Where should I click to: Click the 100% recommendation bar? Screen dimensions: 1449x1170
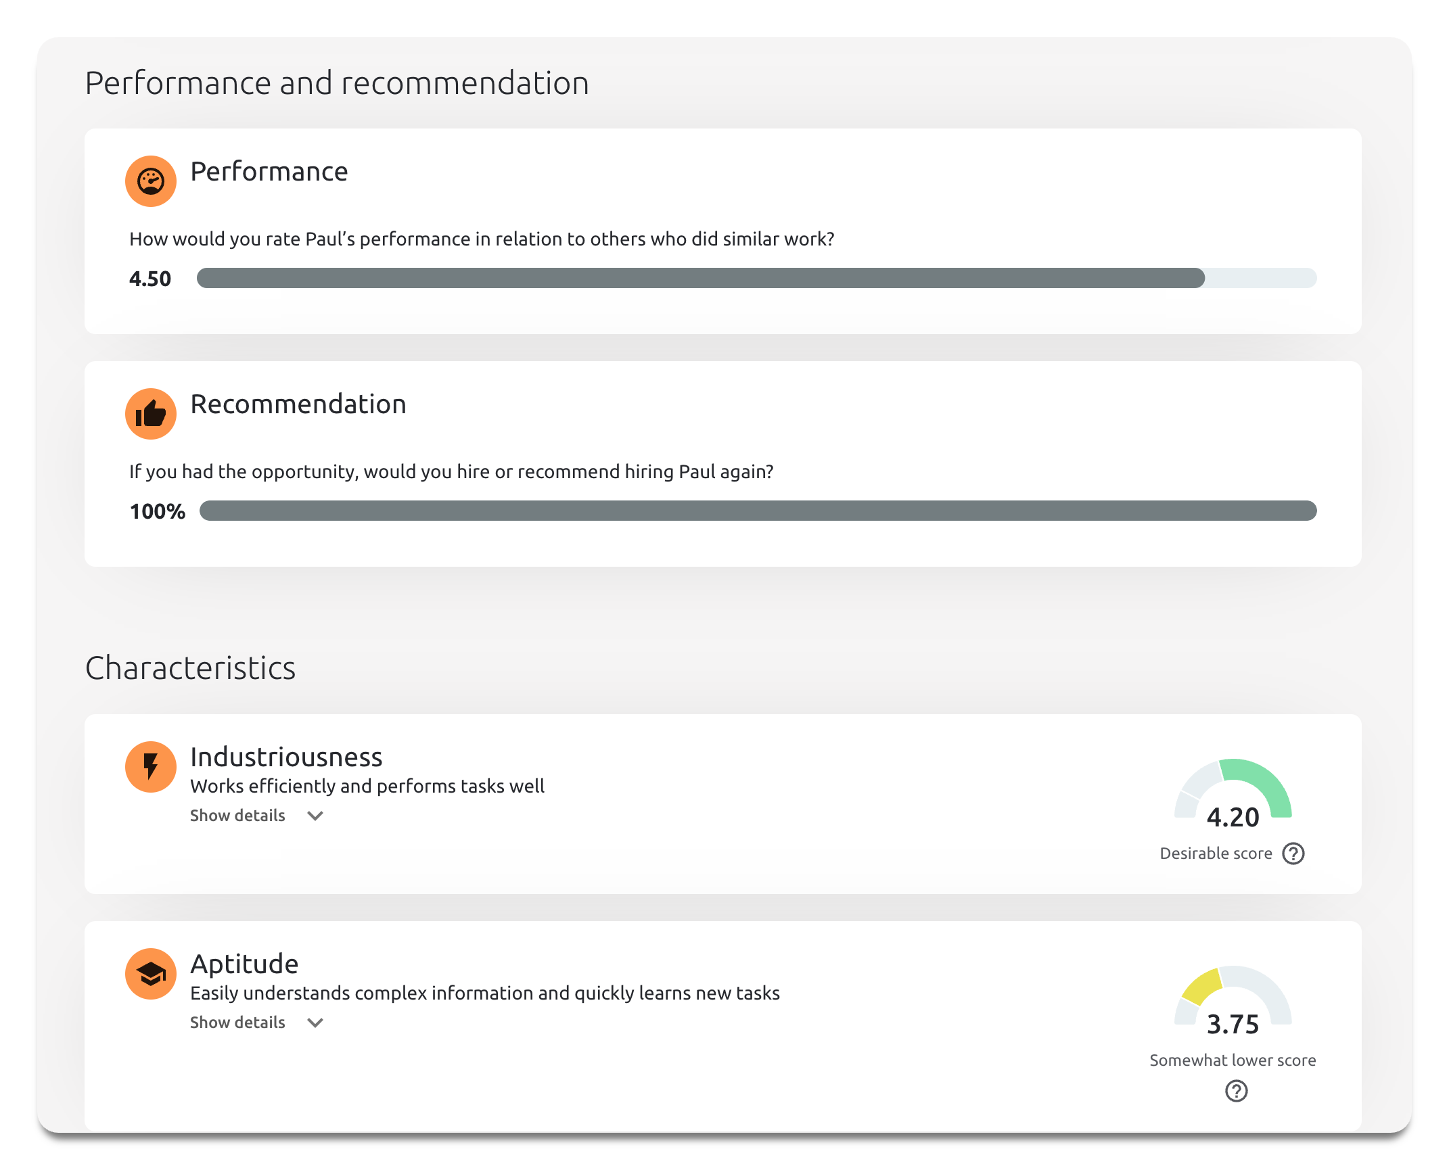click(758, 511)
